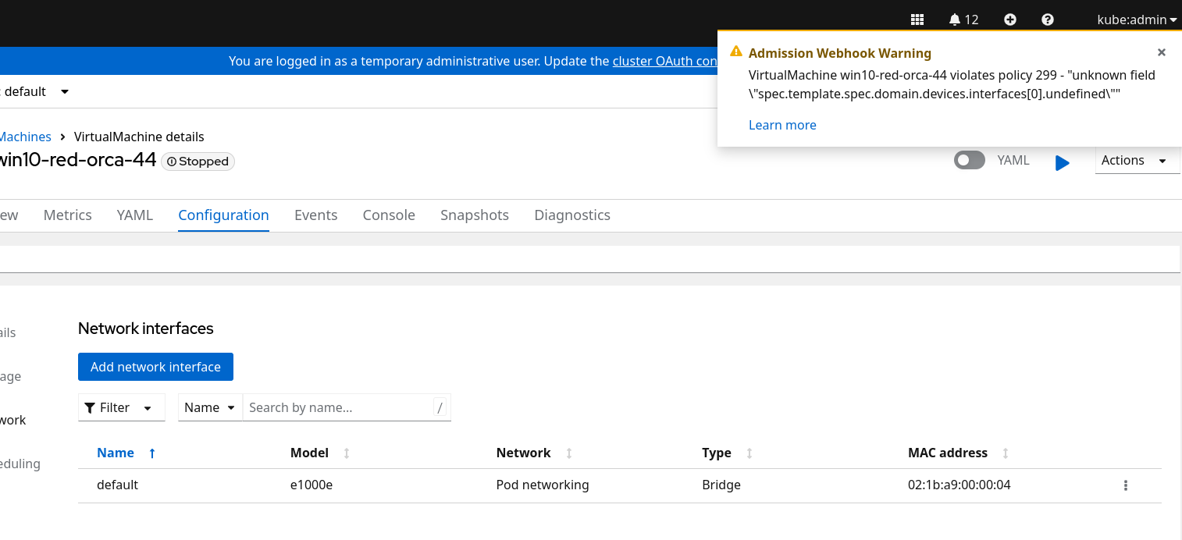This screenshot has width=1182, height=540.
Task: Follow the Learn more link
Action: tap(782, 125)
